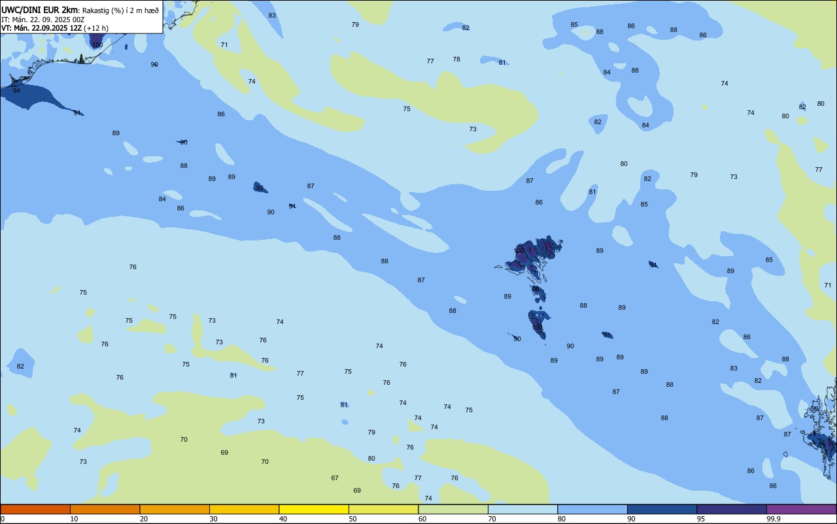This screenshot has height=524, width=837.
Task: Click the 80–90 medium blue legend swatch
Action: pyautogui.click(x=592, y=509)
